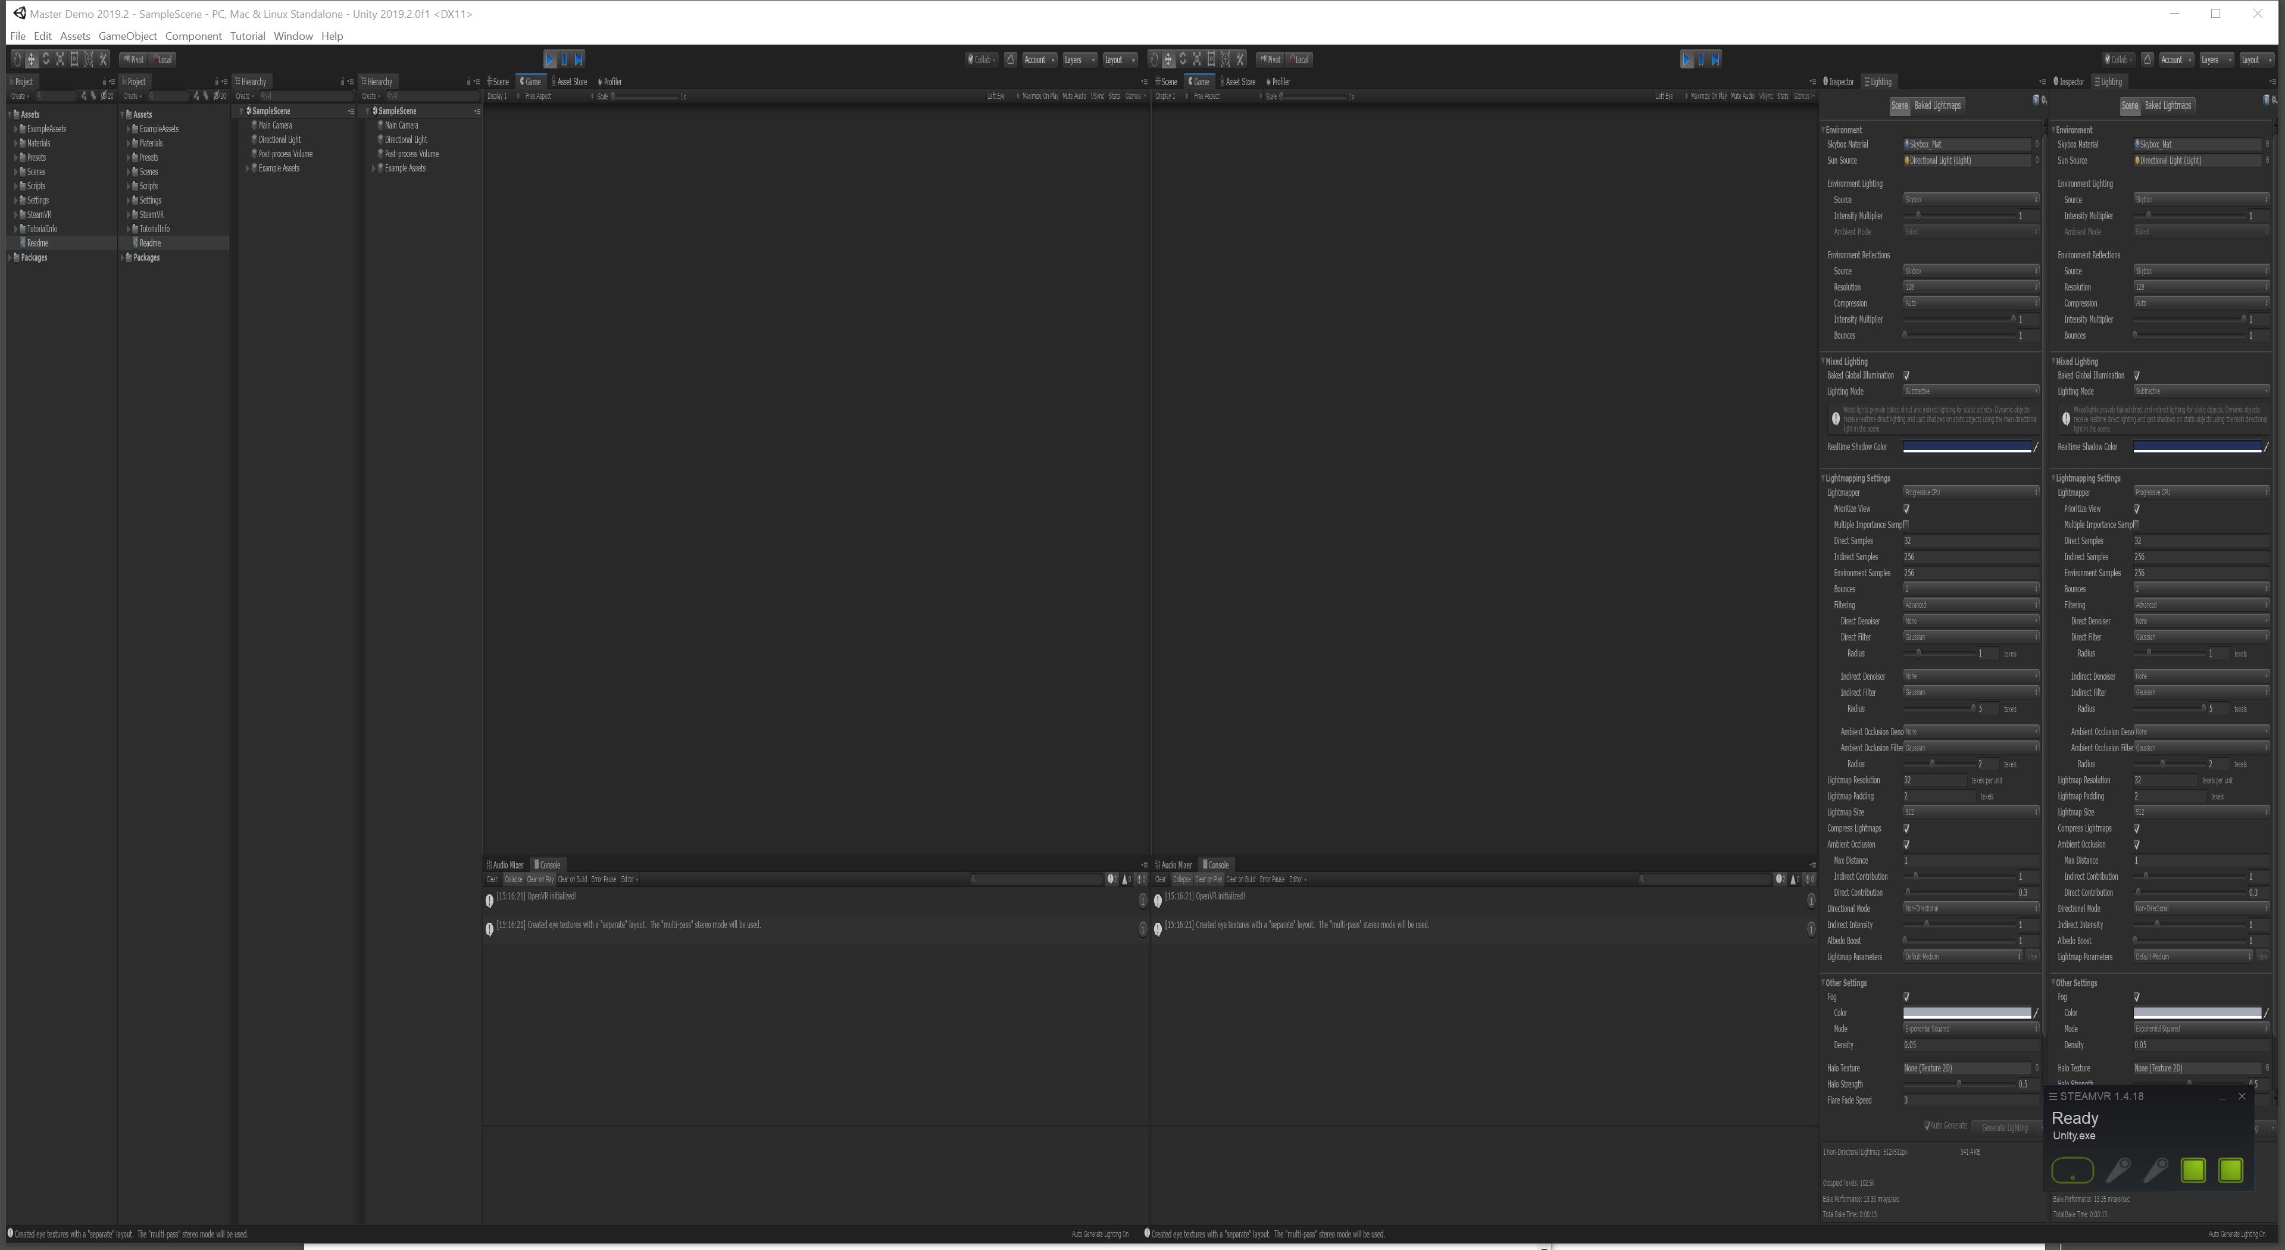Expand the Example Assets item in Hierarchy

[x=248, y=168]
